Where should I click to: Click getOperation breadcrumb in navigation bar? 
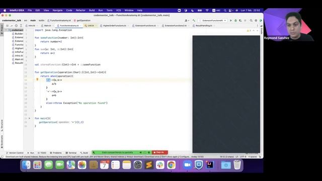tap(82, 21)
